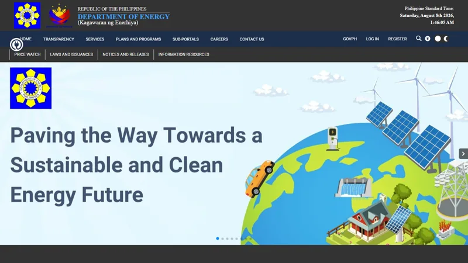Click the DEPARTMENT OF ENERGY title text
Viewport: 468px width, 263px height.
pyautogui.click(x=123, y=17)
